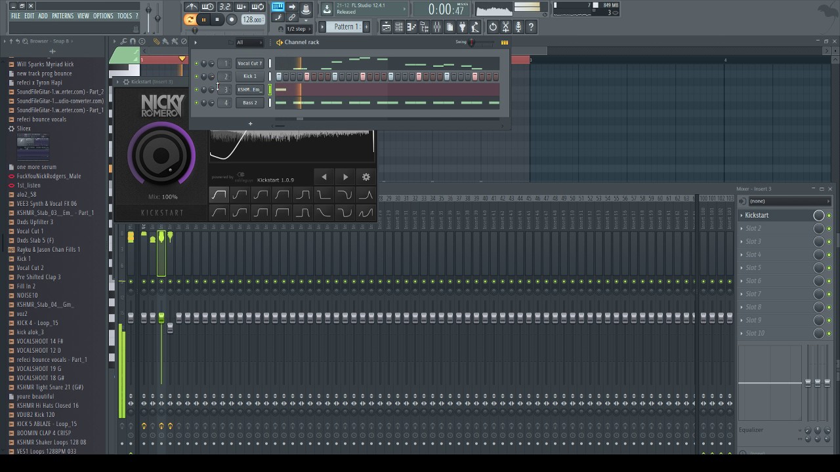Image resolution: width=840 pixels, height=472 pixels.
Task: Toggle the first step of Kick 1
Action: [278, 77]
